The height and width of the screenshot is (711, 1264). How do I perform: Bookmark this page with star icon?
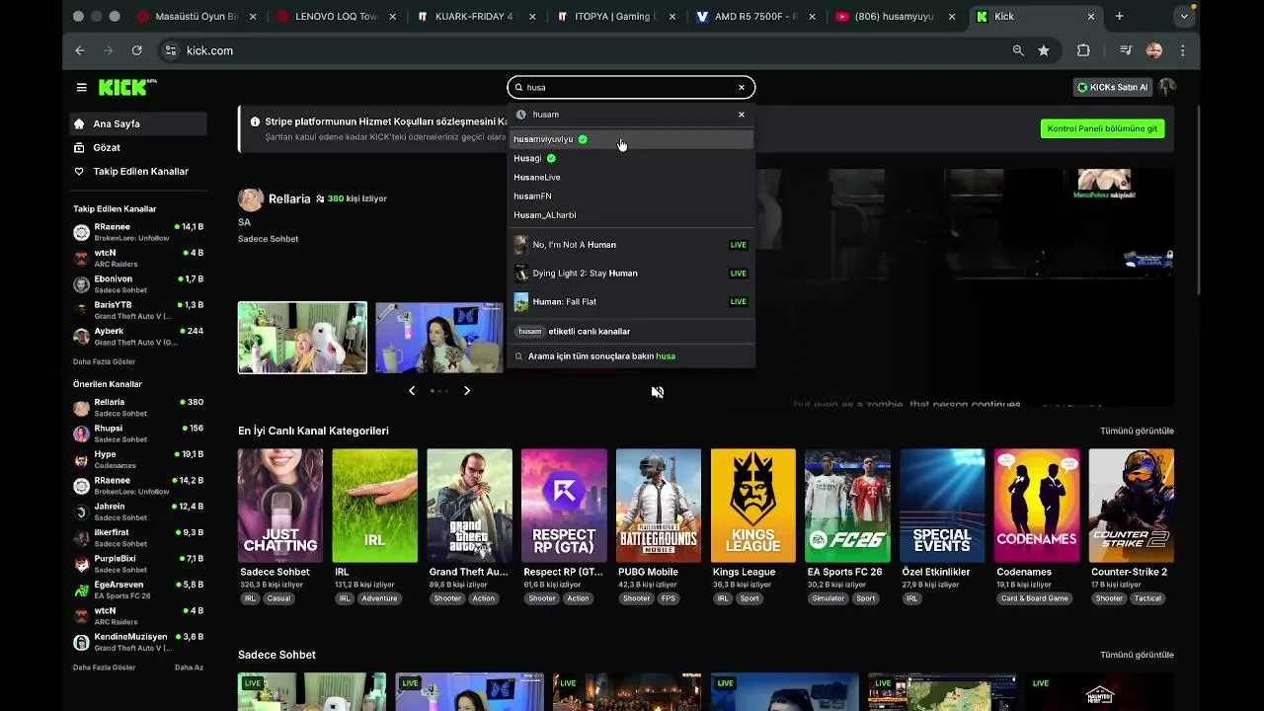(x=1044, y=50)
